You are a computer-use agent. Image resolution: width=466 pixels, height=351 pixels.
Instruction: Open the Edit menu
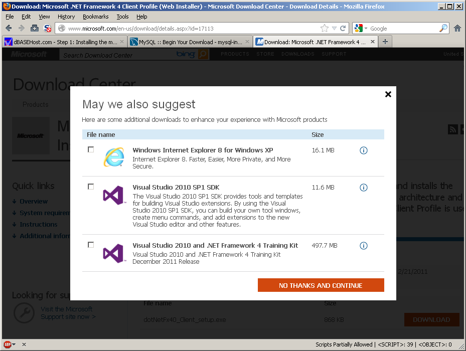pyautogui.click(x=26, y=17)
